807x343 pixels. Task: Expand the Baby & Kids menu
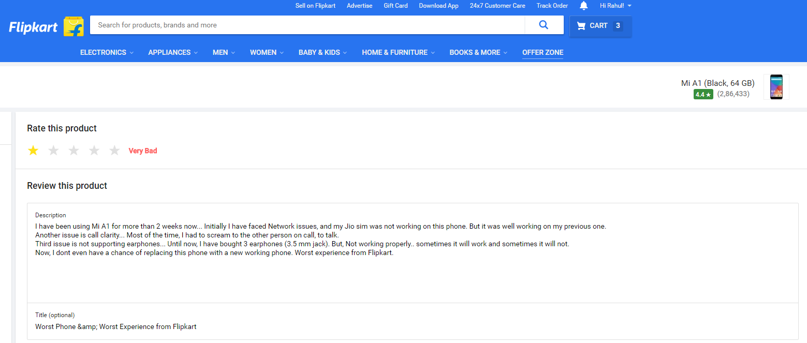322,52
